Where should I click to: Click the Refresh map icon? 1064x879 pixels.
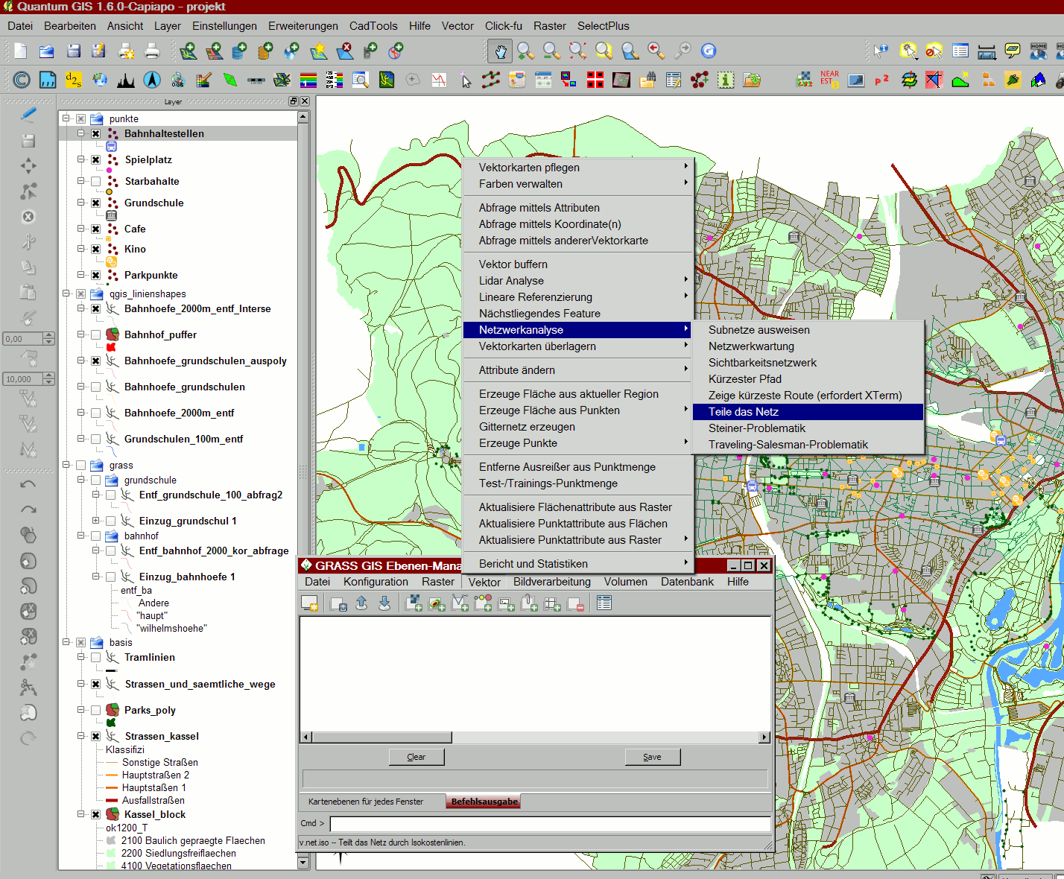point(709,51)
